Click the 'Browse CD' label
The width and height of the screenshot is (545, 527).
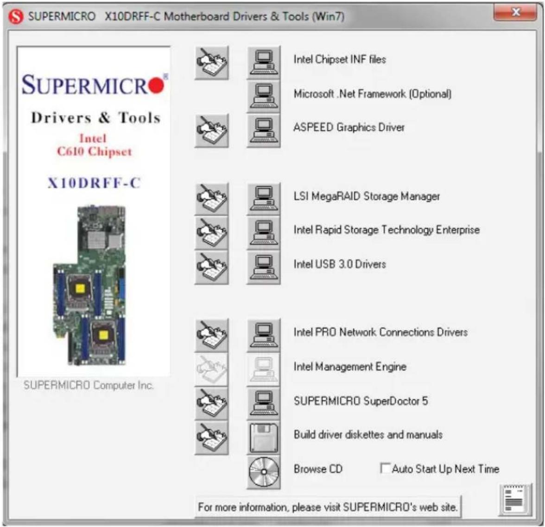coord(318,469)
